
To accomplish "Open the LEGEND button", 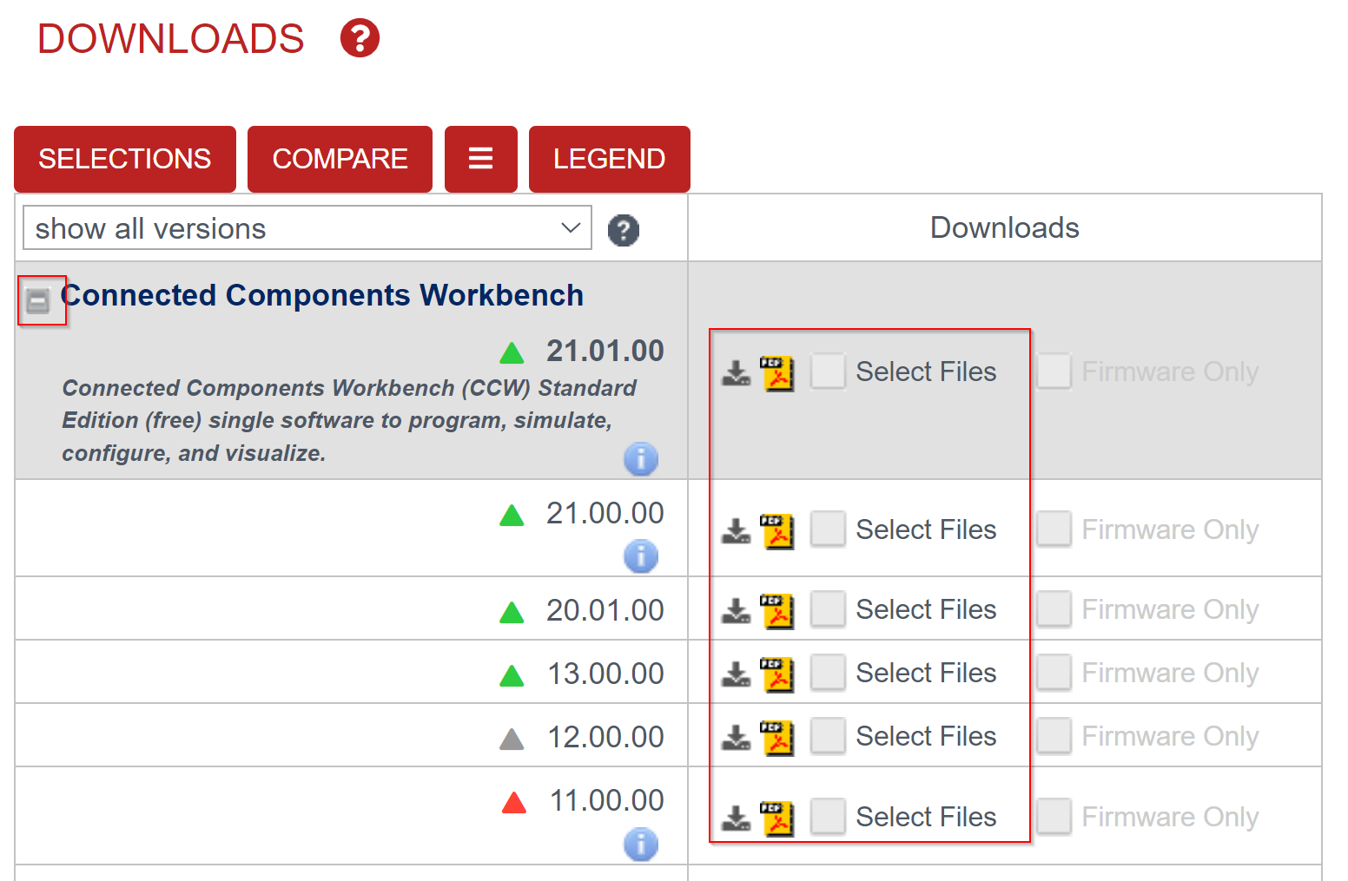I will 610,159.
